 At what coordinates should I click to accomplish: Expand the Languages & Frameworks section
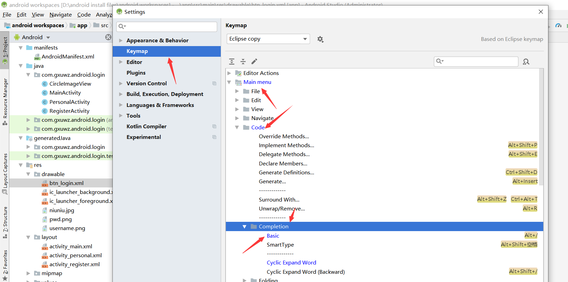point(121,105)
